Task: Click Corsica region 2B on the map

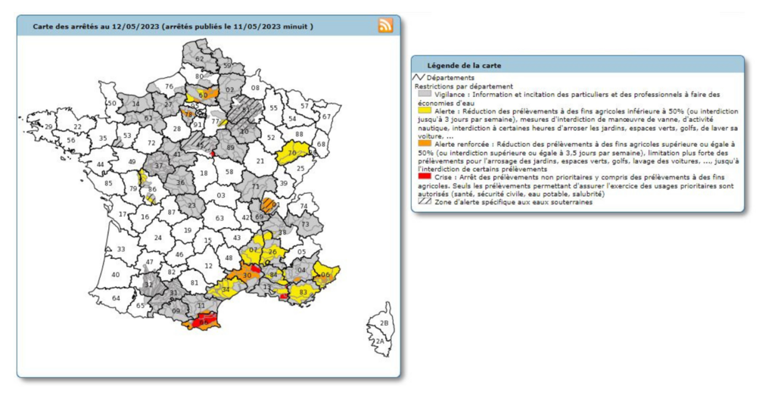Action: 383,322
